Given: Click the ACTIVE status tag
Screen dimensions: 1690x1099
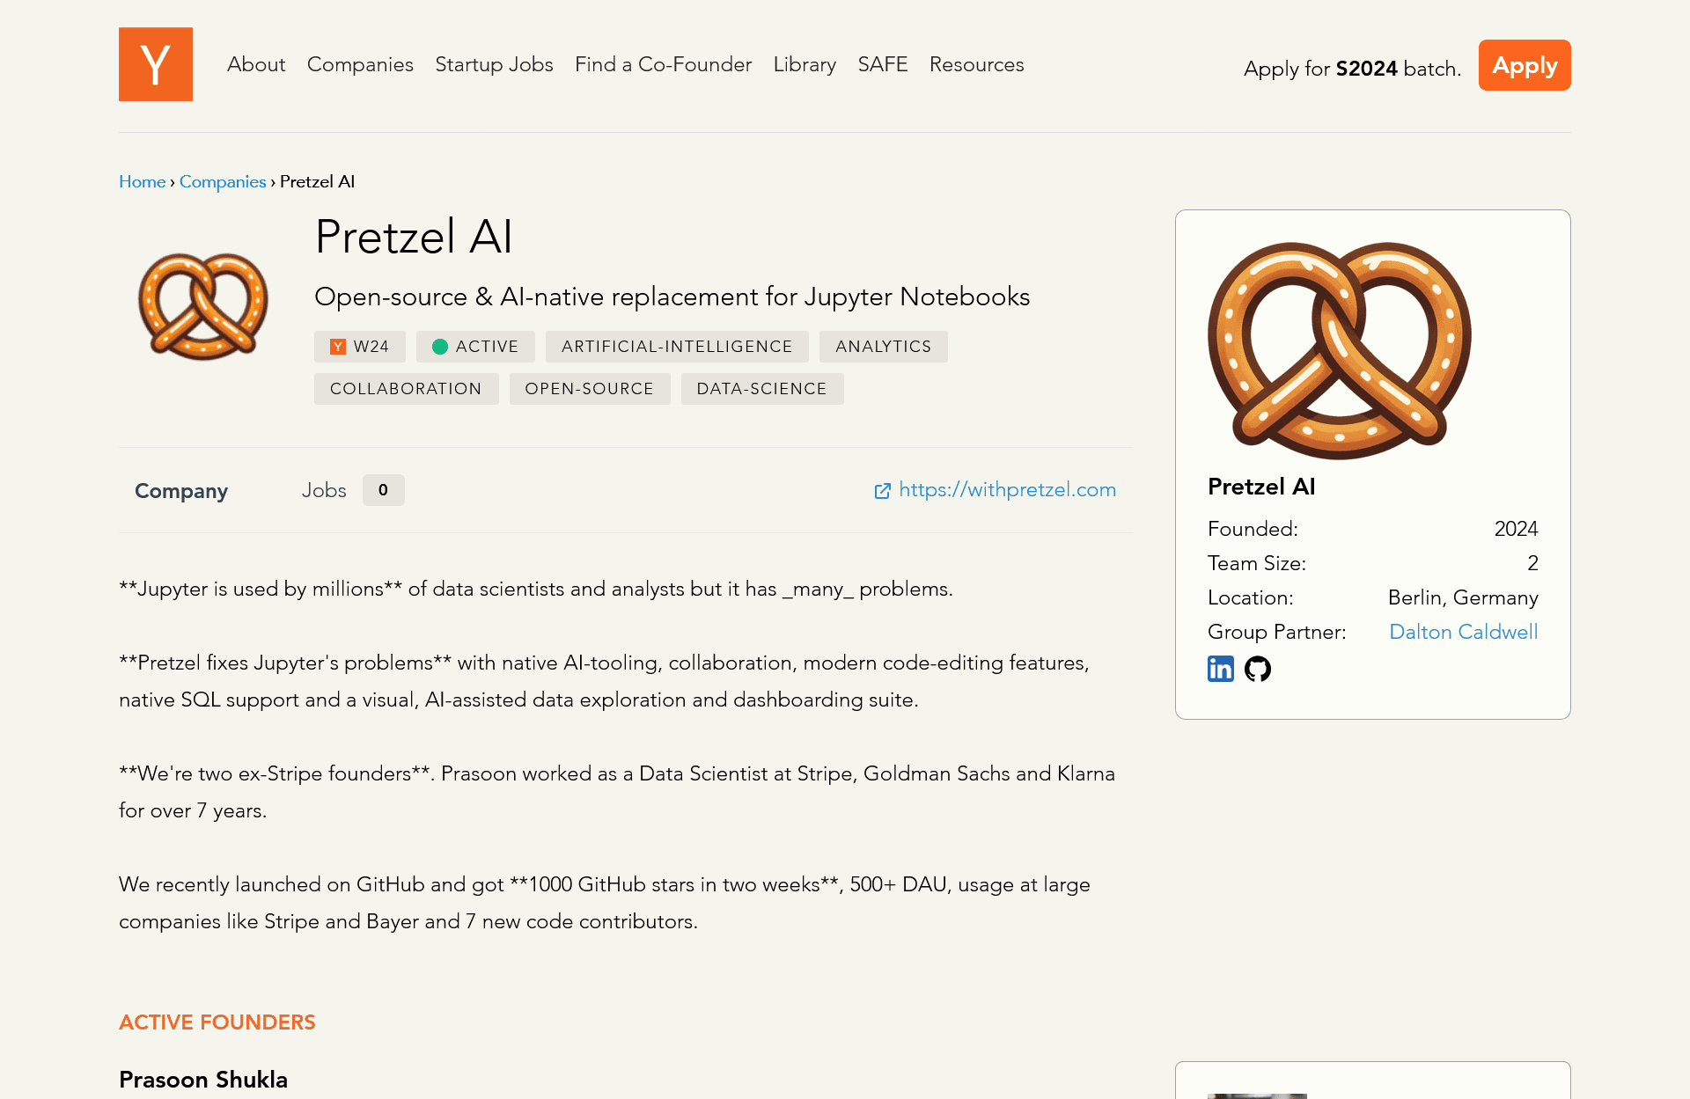Looking at the screenshot, I should [x=475, y=347].
